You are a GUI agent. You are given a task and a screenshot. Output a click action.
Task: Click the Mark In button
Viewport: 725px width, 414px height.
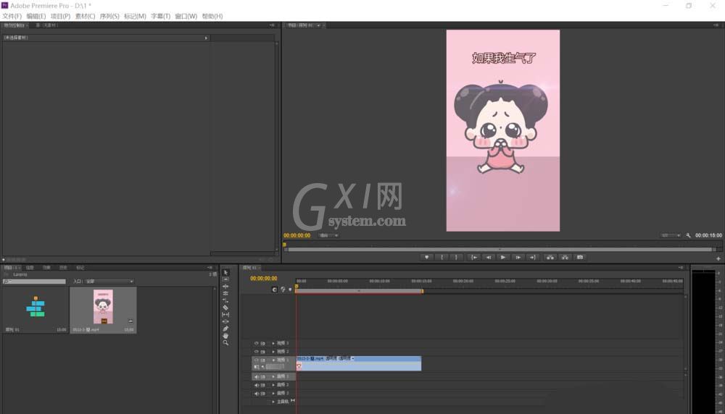tap(442, 258)
